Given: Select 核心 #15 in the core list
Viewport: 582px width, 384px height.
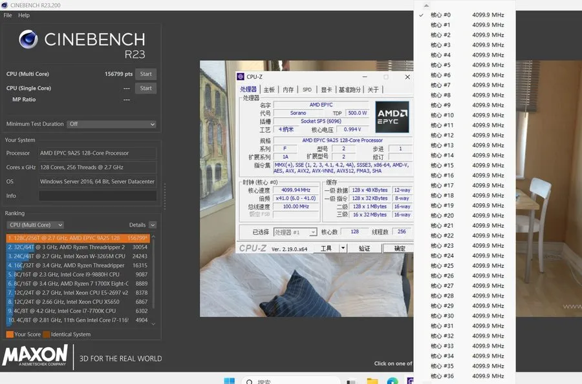Looking at the screenshot, I should [x=465, y=165].
